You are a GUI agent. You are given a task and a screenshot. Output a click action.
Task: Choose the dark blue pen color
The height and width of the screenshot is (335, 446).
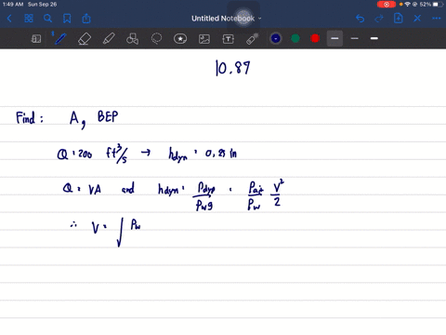pos(276,38)
